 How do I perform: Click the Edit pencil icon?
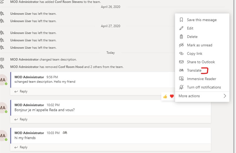(181, 28)
